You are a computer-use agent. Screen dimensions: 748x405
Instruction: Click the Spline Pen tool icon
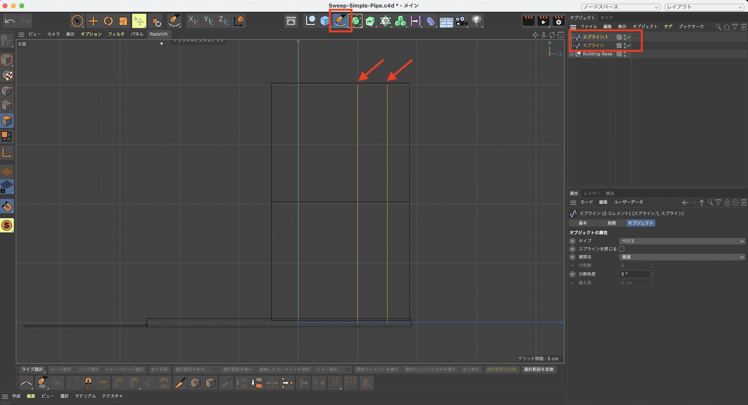tap(340, 21)
